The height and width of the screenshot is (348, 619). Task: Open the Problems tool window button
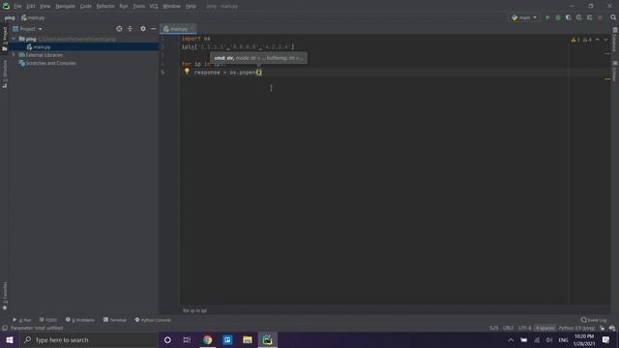[80, 320]
